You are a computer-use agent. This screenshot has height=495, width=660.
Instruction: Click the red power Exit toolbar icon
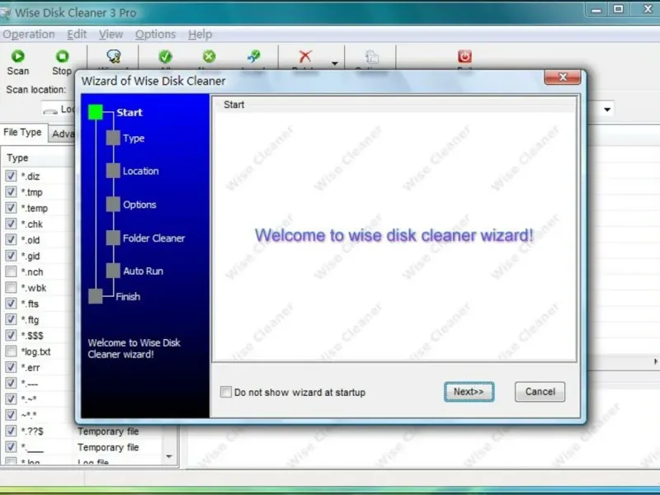[x=464, y=56]
